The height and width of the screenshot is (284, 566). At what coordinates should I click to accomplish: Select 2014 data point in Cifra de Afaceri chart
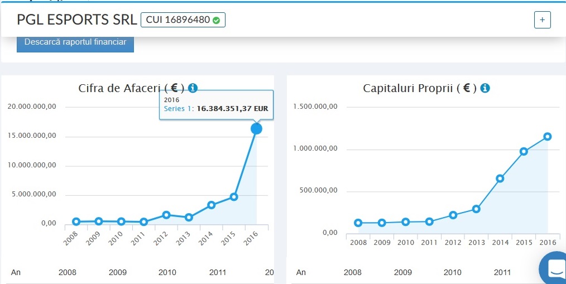pos(212,205)
